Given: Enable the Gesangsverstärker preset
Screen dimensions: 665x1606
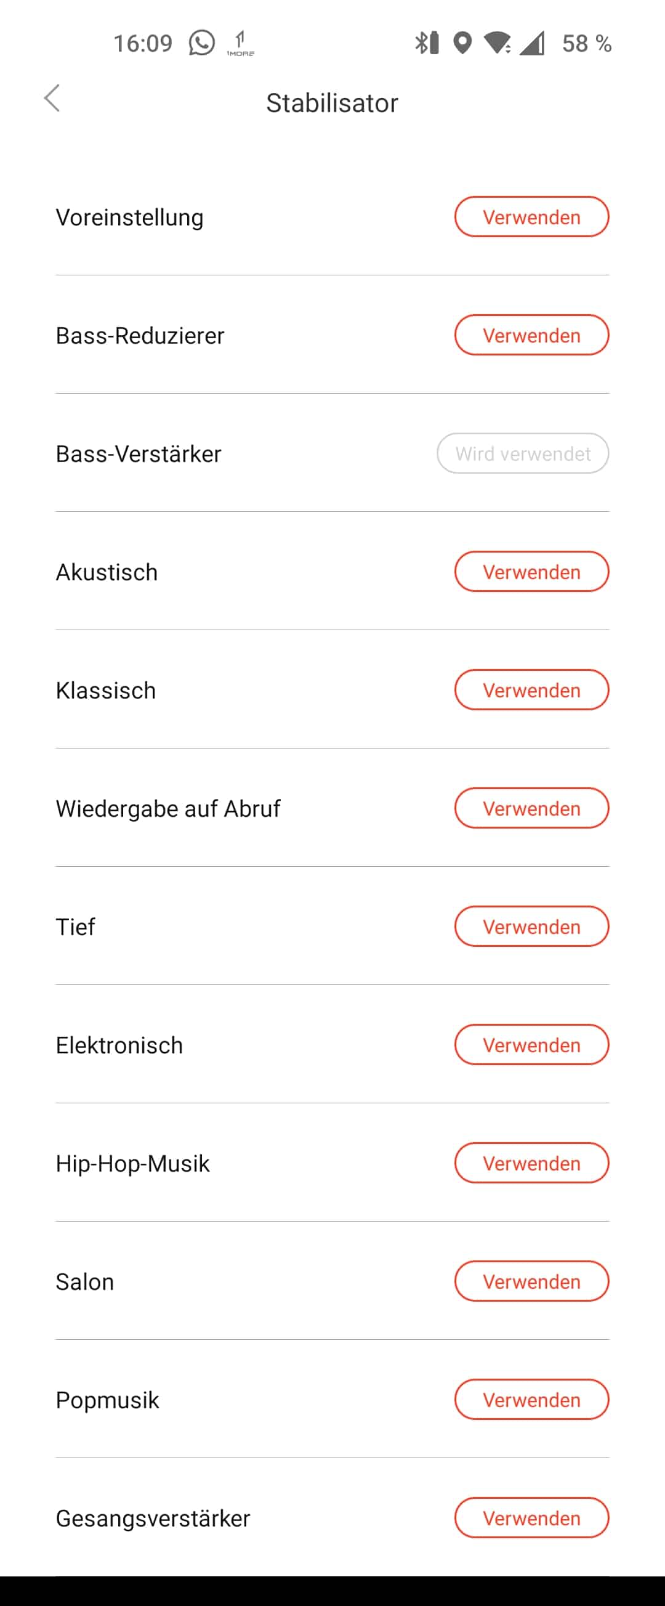Looking at the screenshot, I should [531, 1518].
